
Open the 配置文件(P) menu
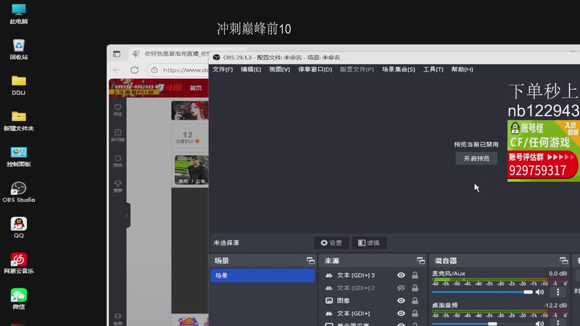pos(357,70)
